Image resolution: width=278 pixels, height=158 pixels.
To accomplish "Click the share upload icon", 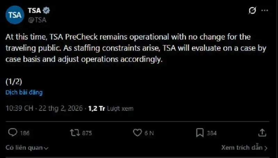I will (x=262, y=133).
